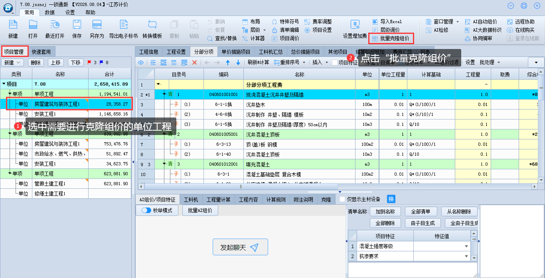Click the 上移 button in project panel
The image size is (545, 278).
[56, 63]
